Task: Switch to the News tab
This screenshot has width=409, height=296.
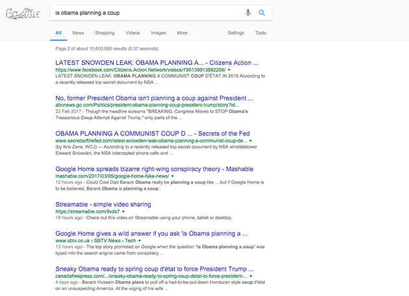Action: 79,33
